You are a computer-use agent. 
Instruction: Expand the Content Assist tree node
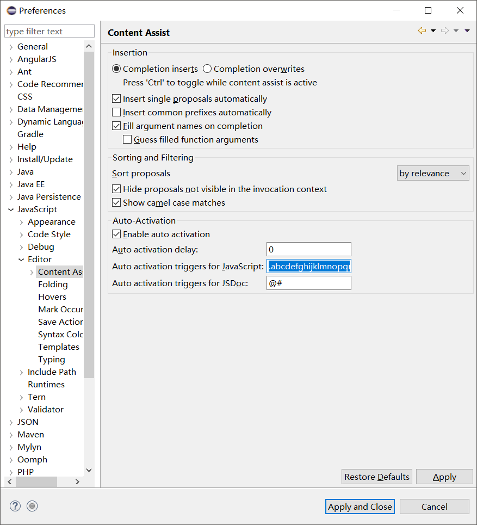click(x=32, y=272)
